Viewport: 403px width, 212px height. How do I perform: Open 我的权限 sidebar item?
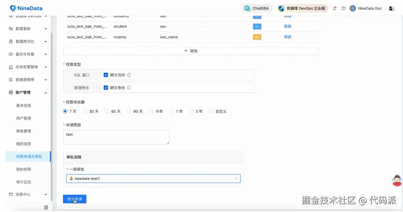[x=23, y=169]
